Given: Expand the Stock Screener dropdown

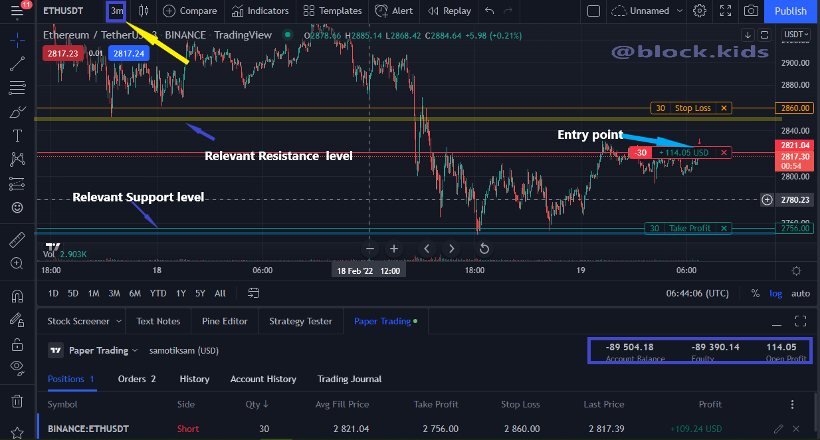Looking at the screenshot, I should coord(119,321).
